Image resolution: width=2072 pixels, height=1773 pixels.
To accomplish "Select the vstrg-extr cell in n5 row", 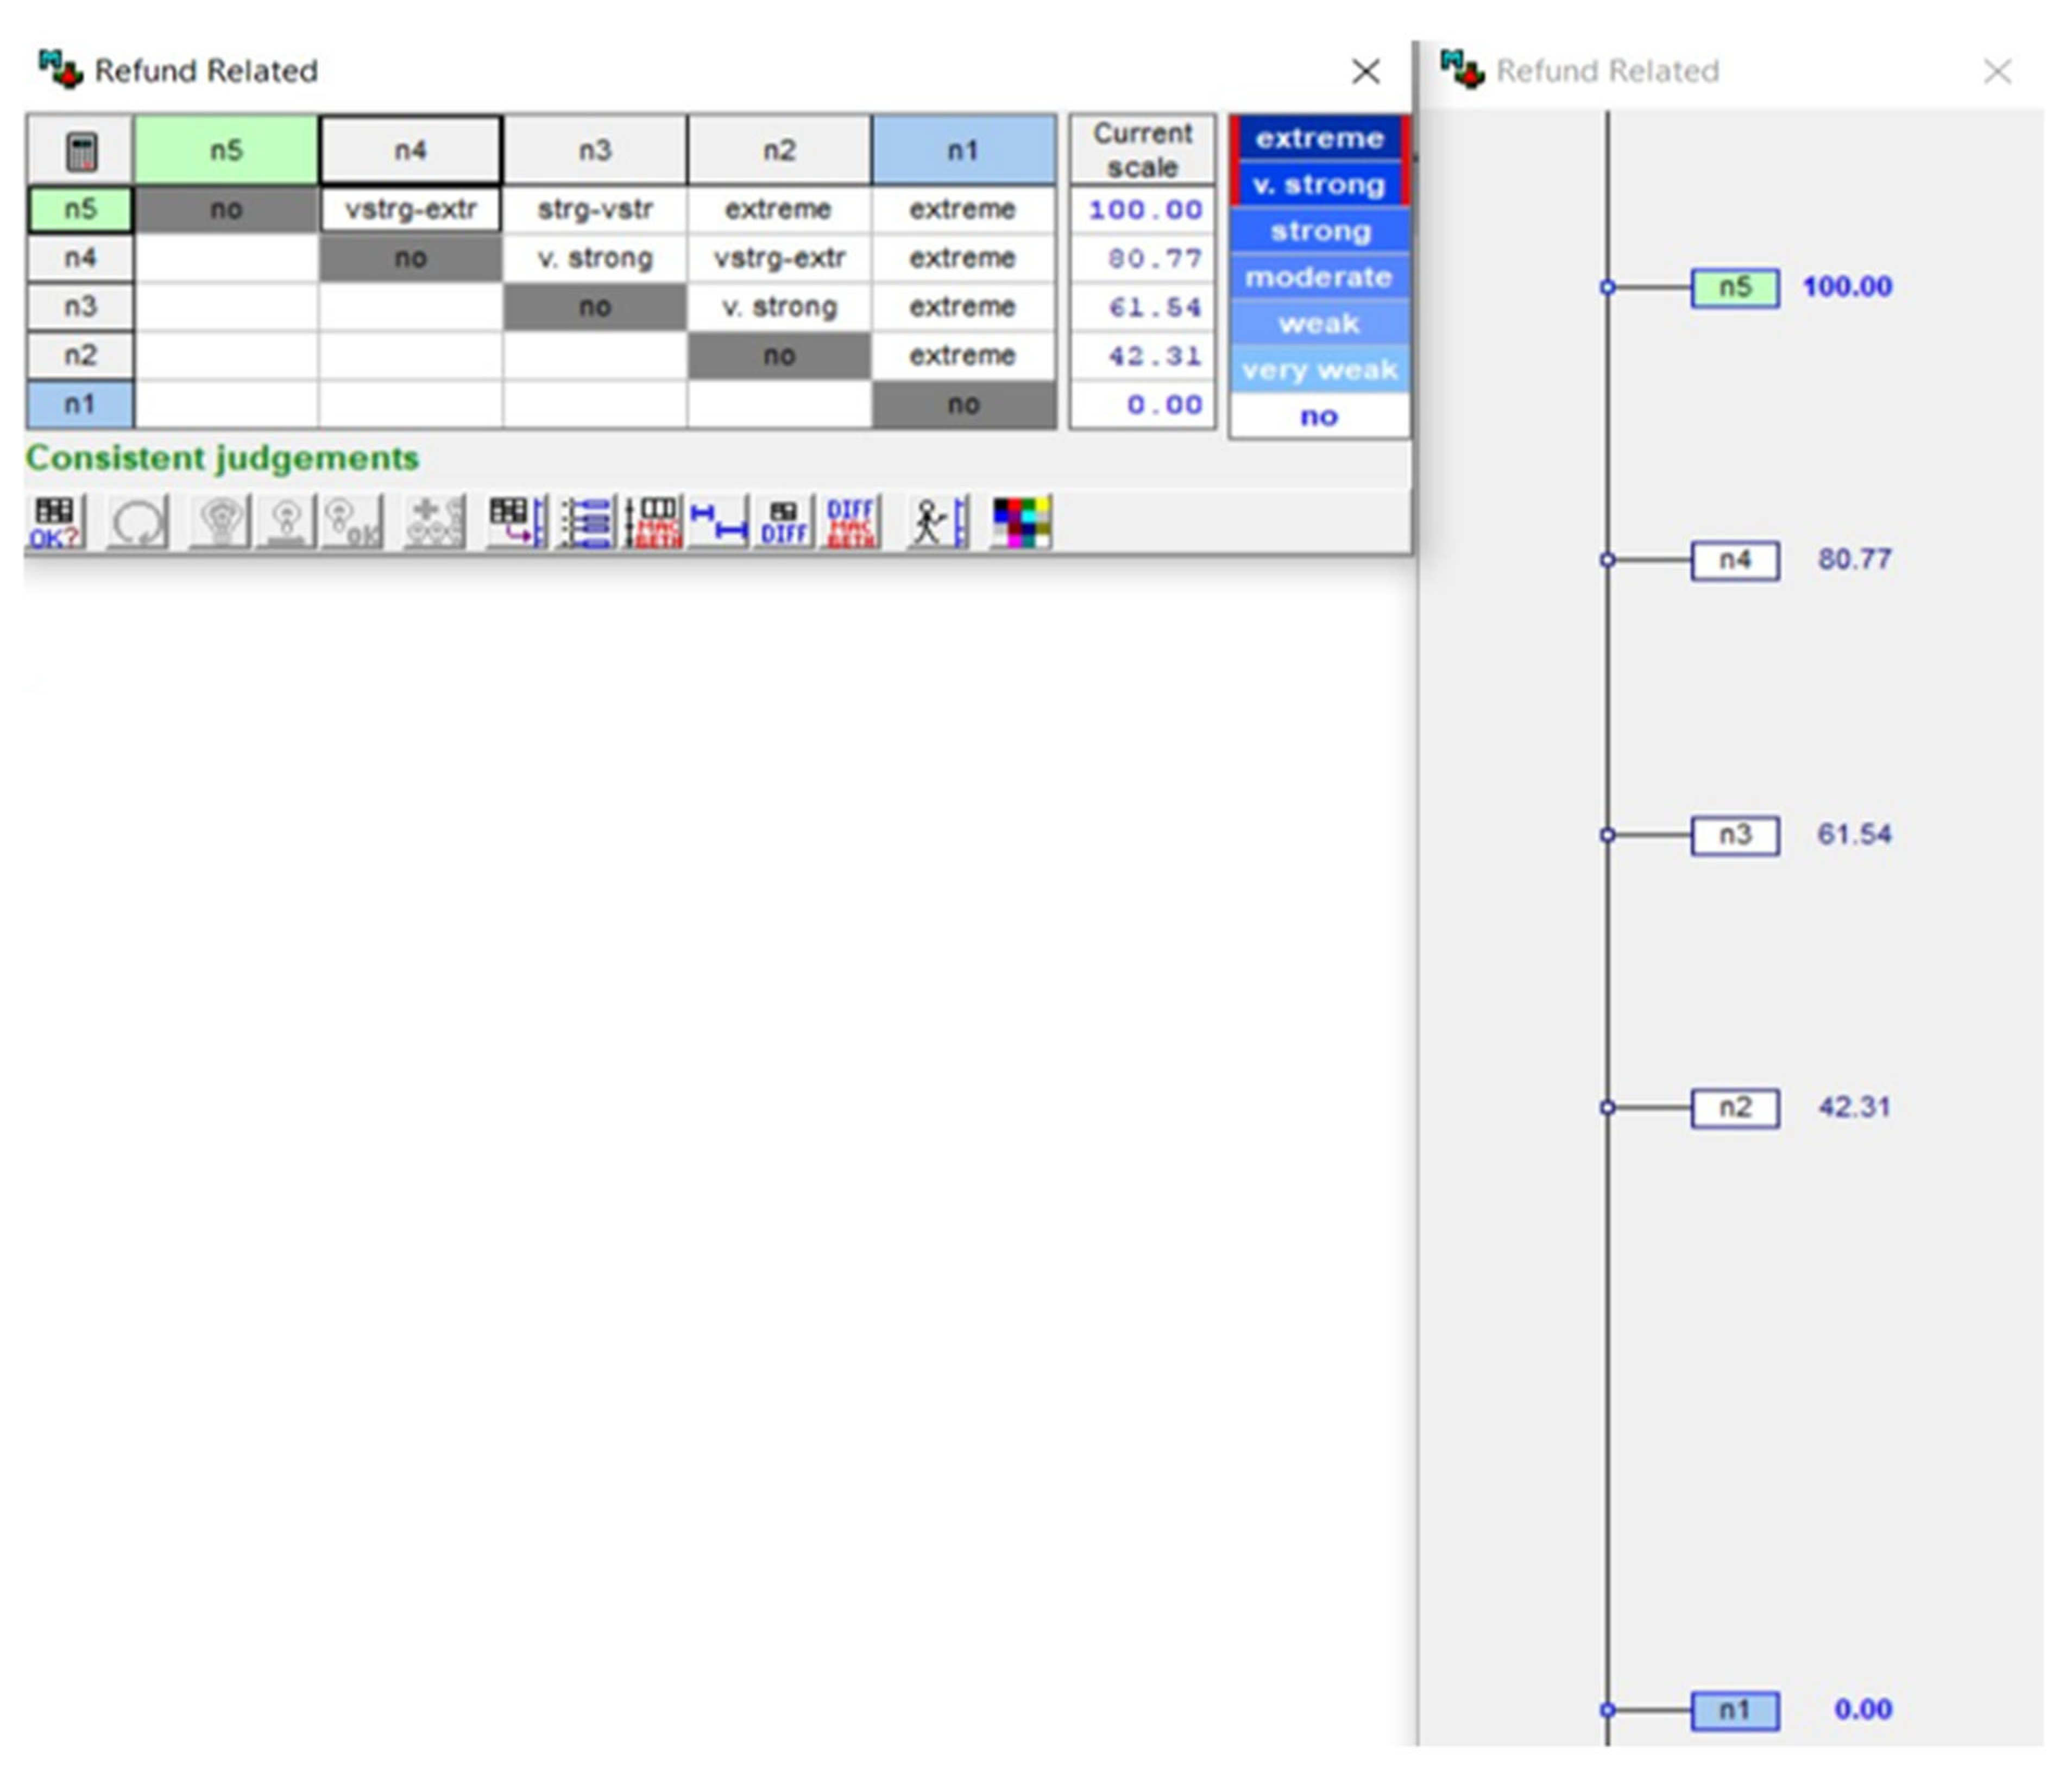I will click(410, 209).
